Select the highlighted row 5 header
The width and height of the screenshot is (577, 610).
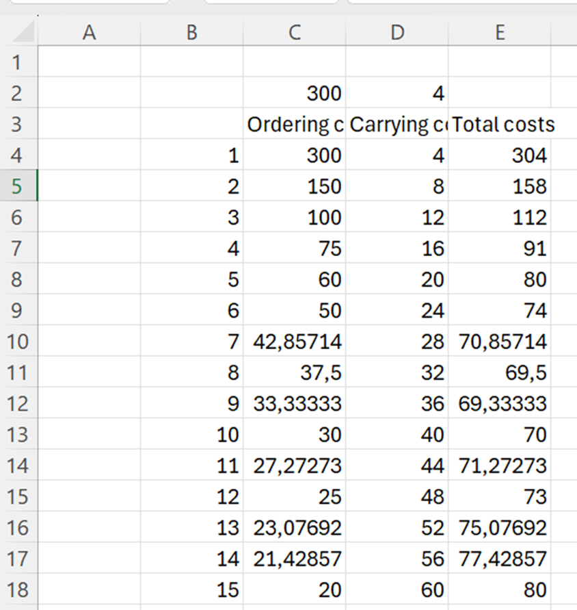pyautogui.click(x=18, y=186)
